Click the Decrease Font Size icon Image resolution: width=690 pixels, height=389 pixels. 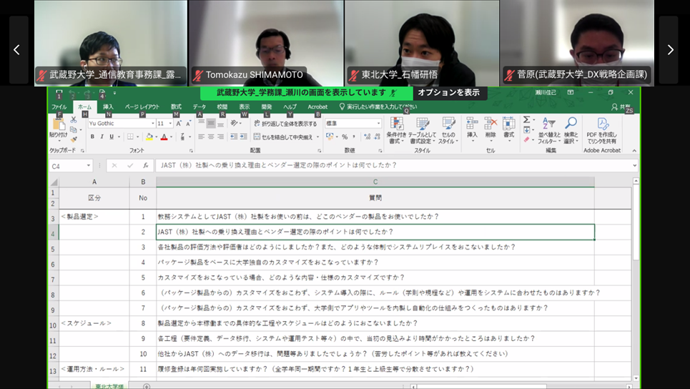click(188, 124)
